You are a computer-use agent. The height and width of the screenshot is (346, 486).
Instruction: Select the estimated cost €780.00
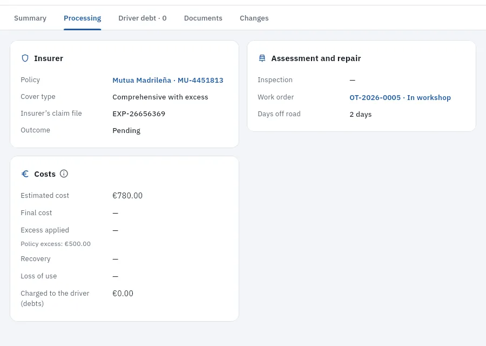[127, 196]
